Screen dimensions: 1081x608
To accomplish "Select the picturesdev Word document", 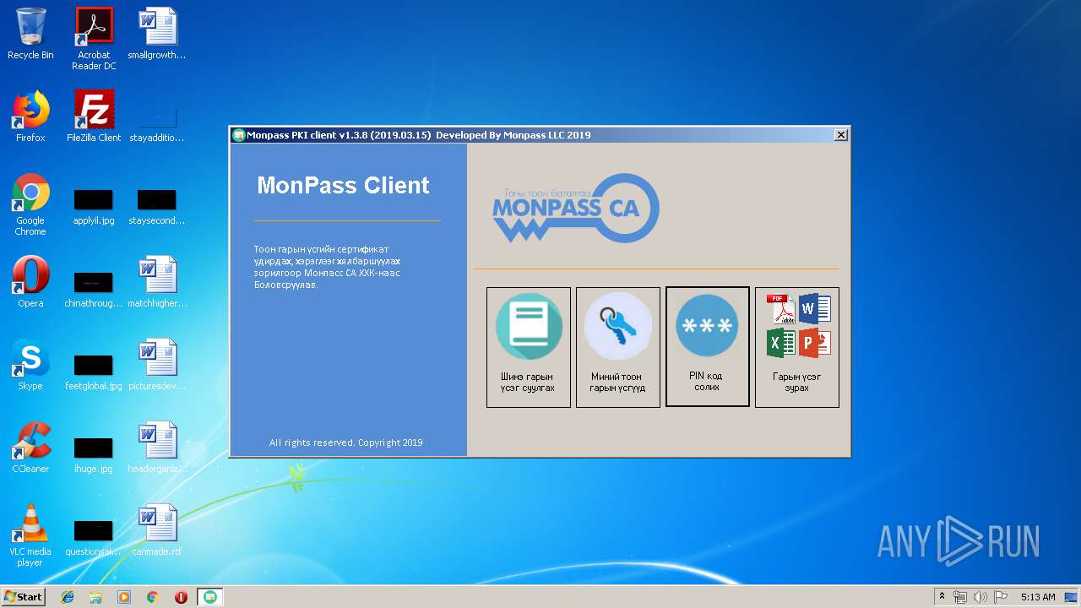I will [157, 365].
